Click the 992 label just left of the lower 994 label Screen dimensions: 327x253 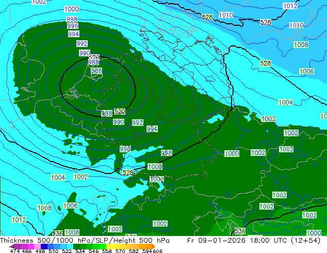137,122
